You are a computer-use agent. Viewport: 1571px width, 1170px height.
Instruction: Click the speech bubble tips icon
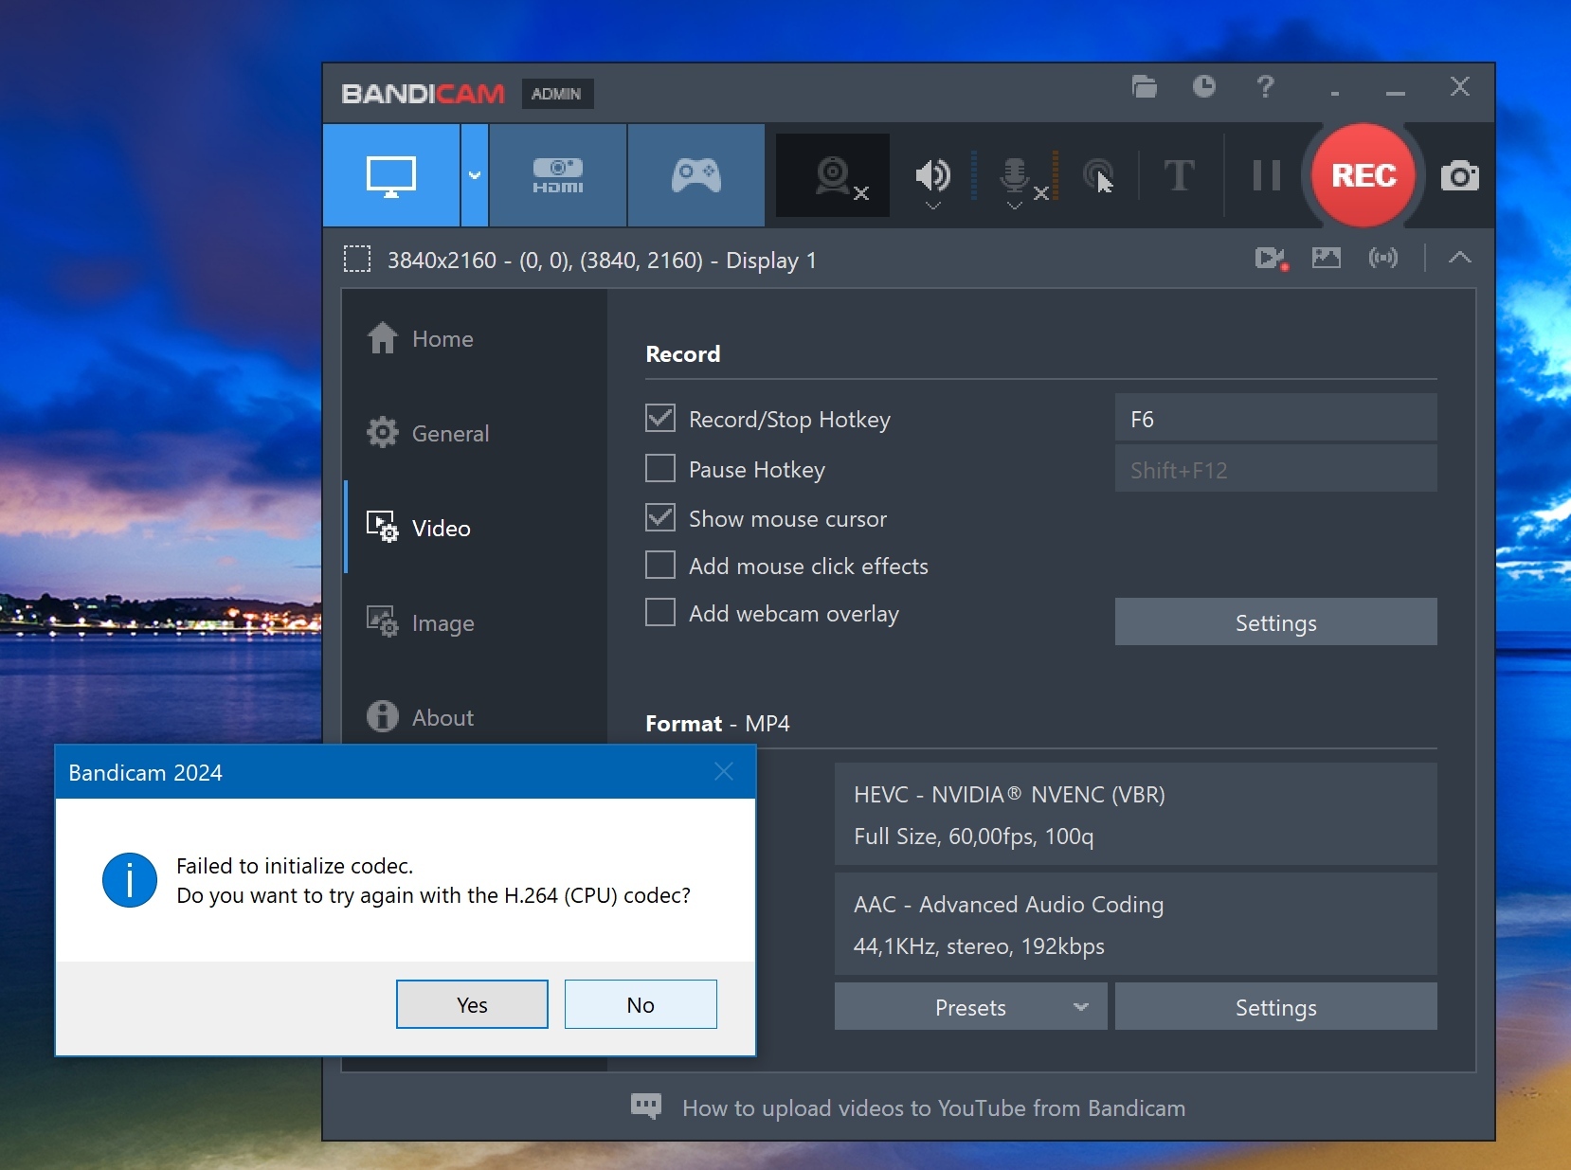(x=646, y=1107)
